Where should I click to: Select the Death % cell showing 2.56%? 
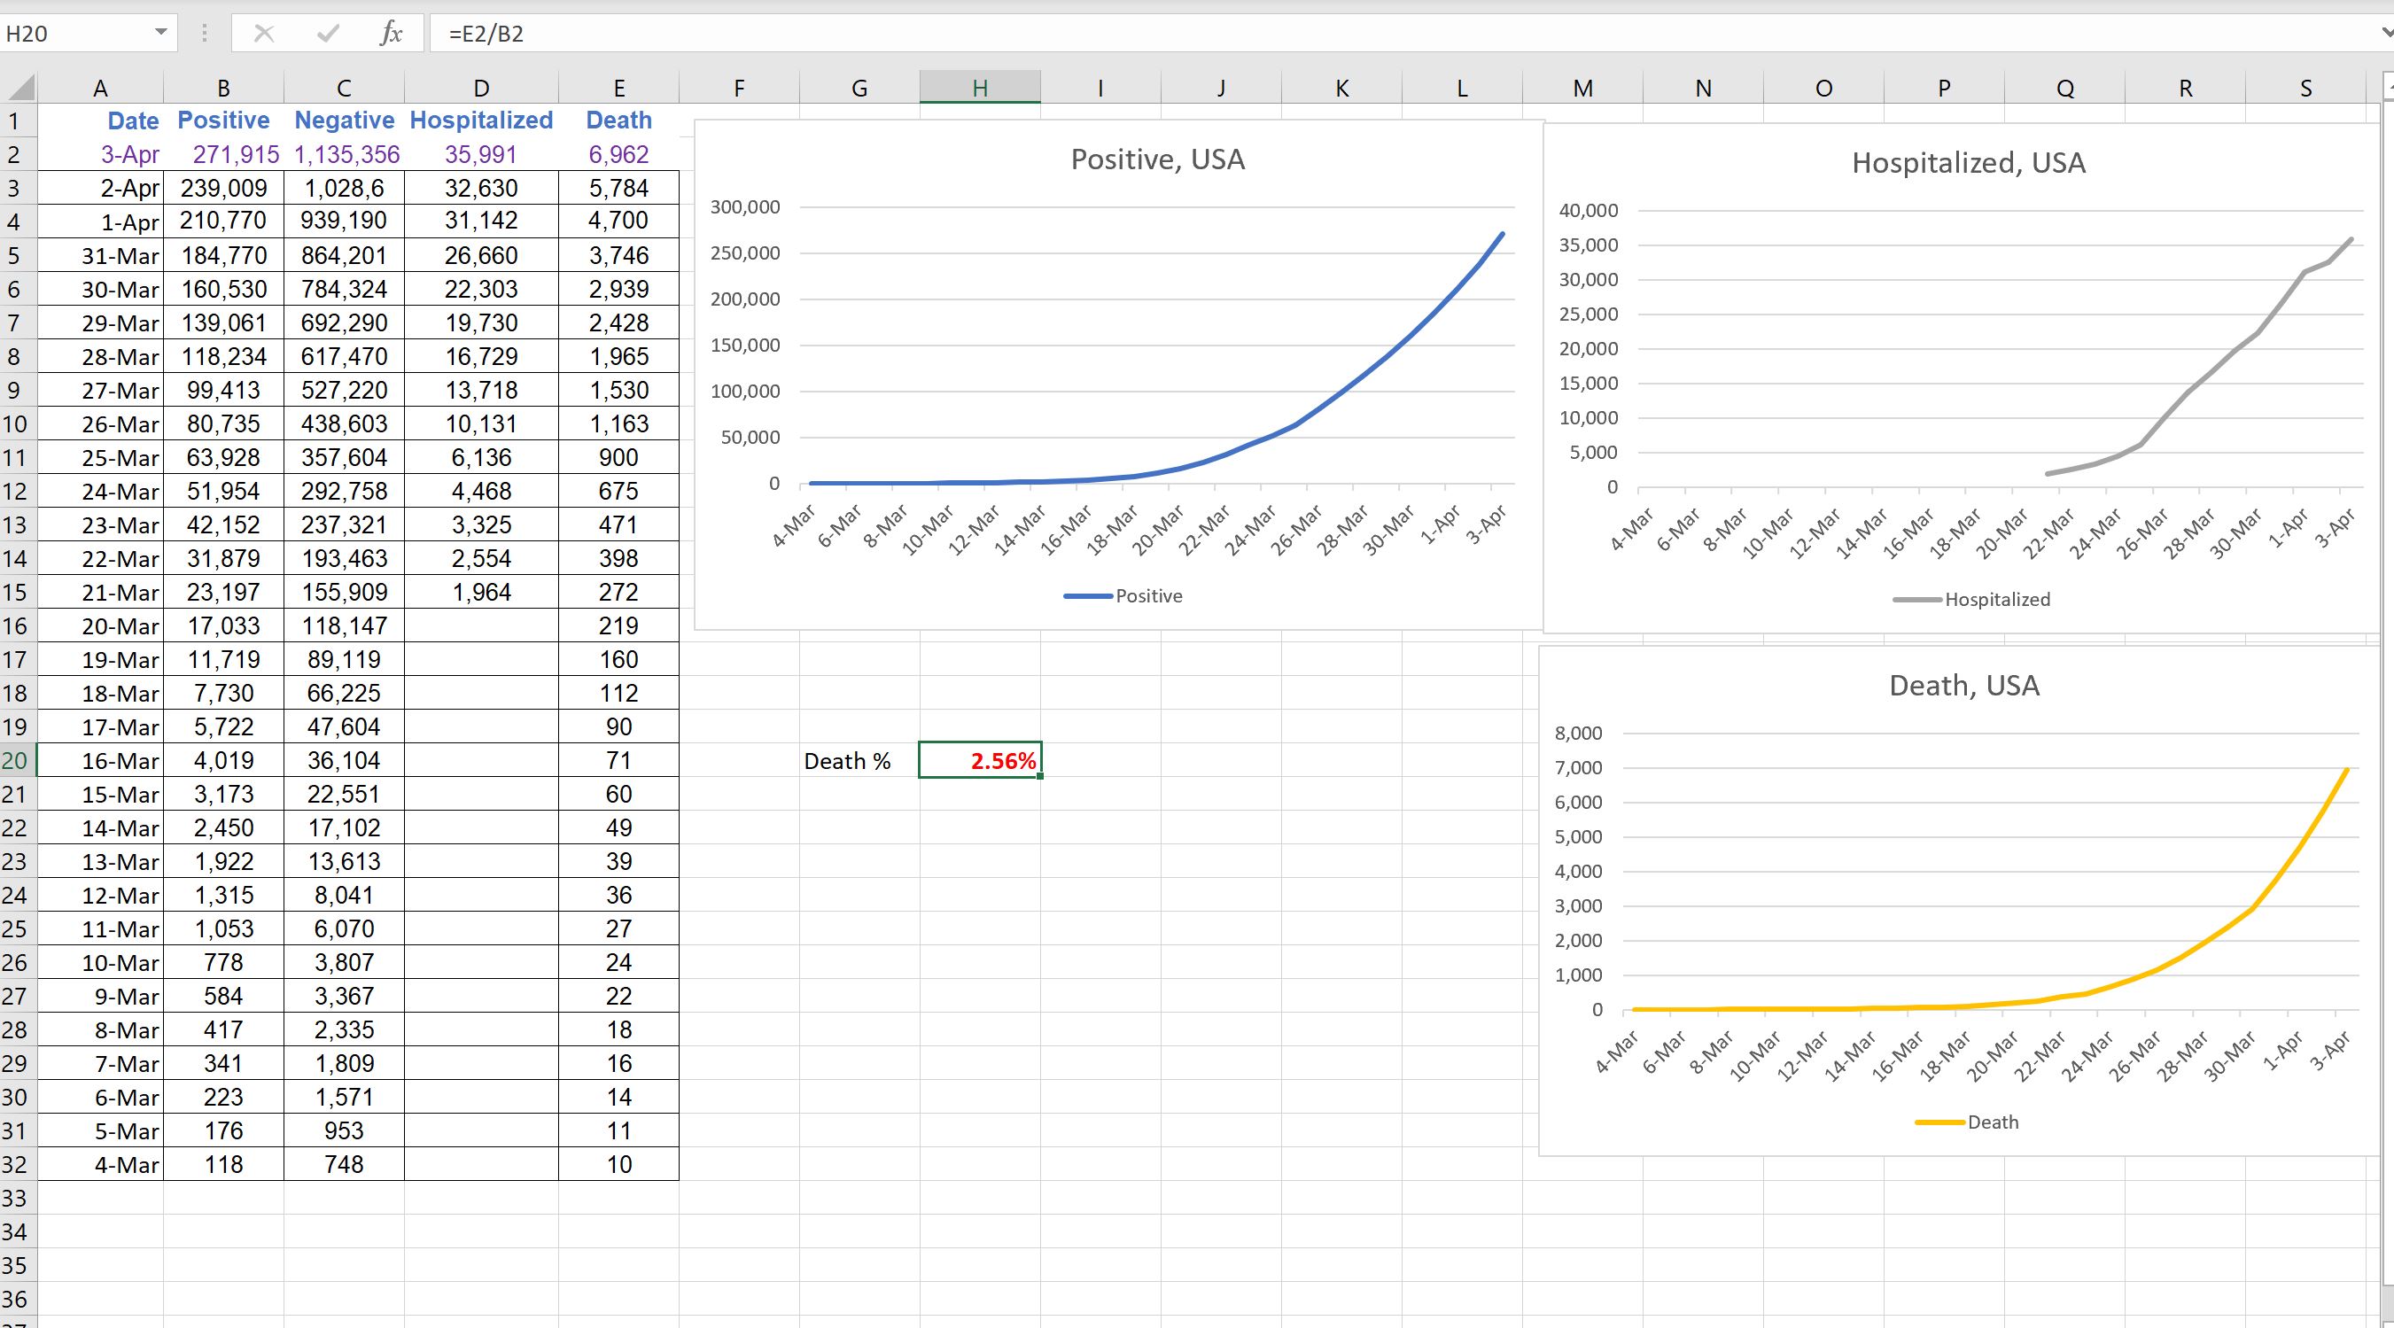coord(980,760)
